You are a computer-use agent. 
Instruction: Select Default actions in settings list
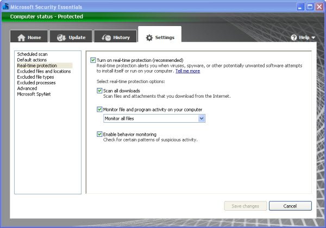point(32,60)
